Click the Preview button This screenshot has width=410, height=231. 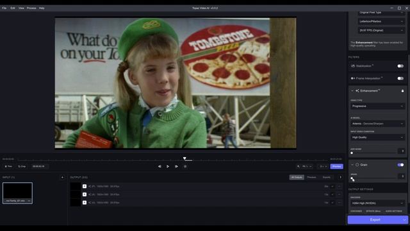point(336,166)
